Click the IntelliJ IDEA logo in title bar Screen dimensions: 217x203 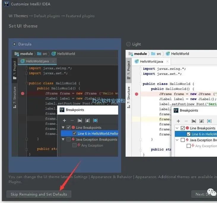click(6, 4)
